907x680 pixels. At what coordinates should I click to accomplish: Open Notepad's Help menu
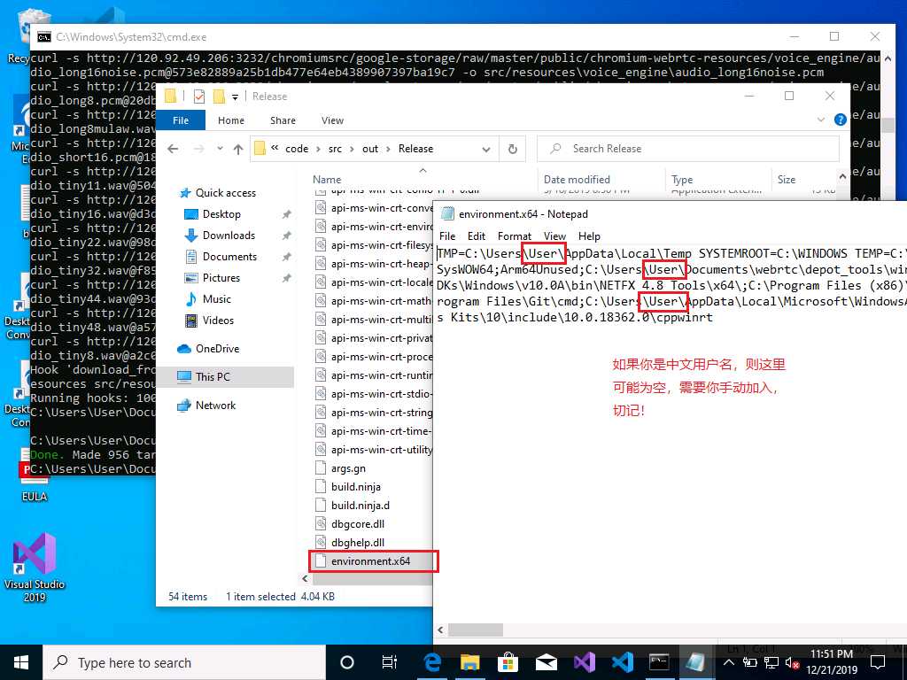tap(589, 236)
